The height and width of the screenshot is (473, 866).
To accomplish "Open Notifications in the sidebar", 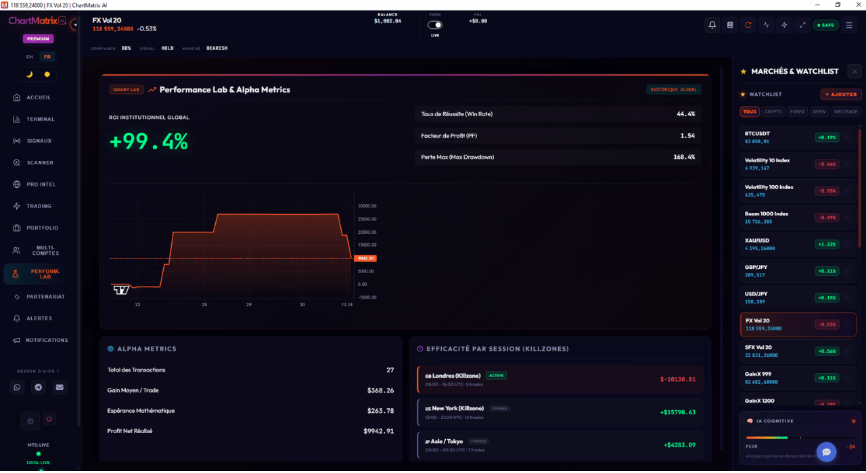I will 39,340.
